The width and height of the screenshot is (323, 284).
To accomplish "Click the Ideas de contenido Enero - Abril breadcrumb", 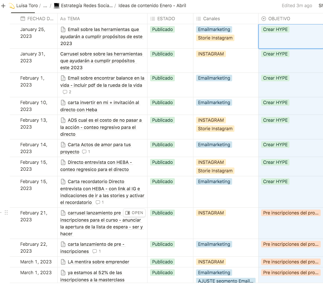I will coord(152,6).
